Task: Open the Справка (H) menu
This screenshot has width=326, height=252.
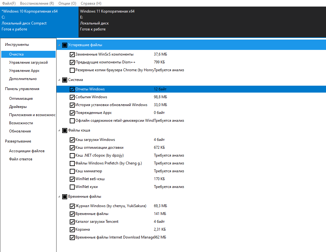Action: click(91, 3)
